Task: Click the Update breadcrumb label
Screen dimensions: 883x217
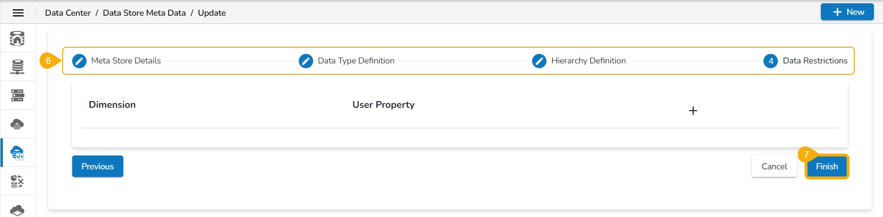Action: click(212, 13)
